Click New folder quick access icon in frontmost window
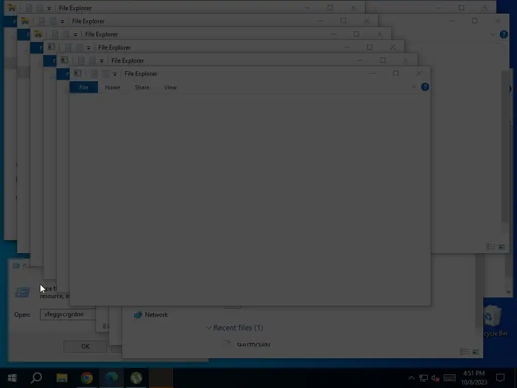This screenshot has width=517, height=388. [106, 74]
